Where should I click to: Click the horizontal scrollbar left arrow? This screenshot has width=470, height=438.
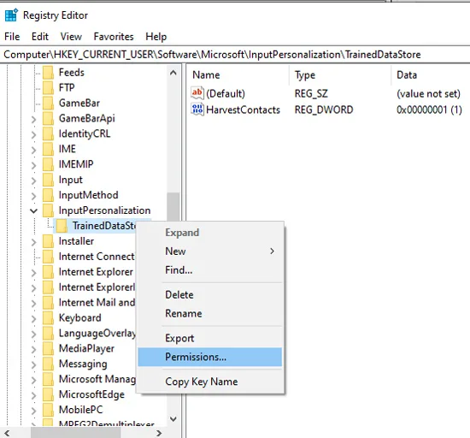7,433
